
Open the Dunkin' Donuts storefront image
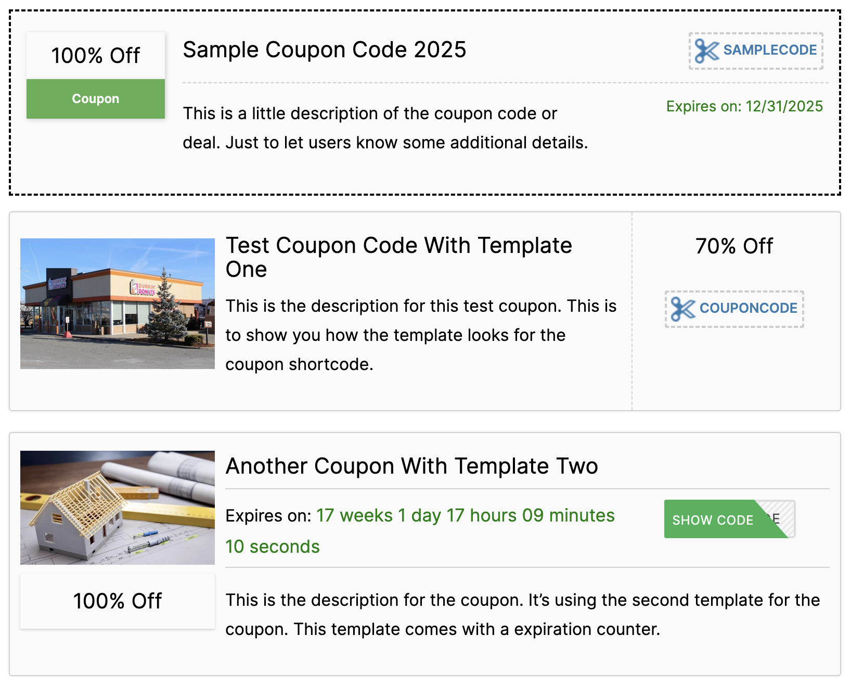point(118,303)
